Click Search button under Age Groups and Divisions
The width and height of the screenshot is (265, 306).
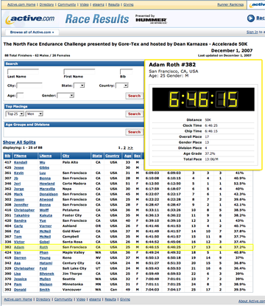pyautogui.click(x=134, y=132)
